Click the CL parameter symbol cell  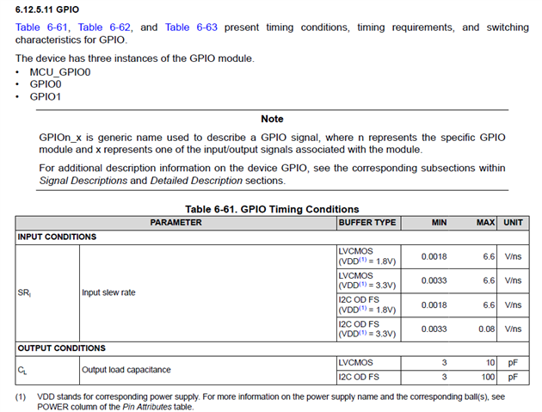(x=47, y=370)
